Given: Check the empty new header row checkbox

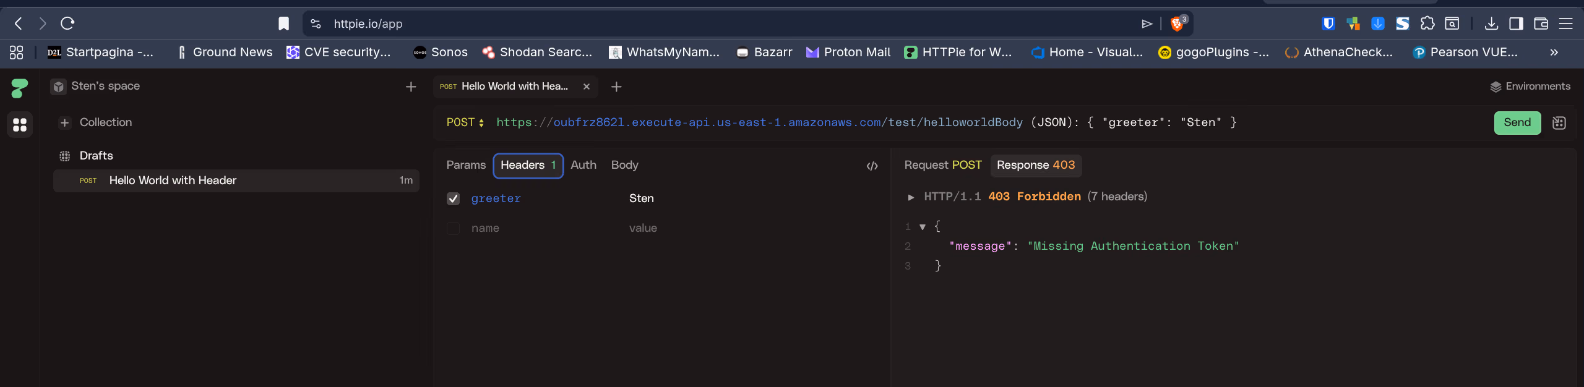Looking at the screenshot, I should (x=453, y=228).
